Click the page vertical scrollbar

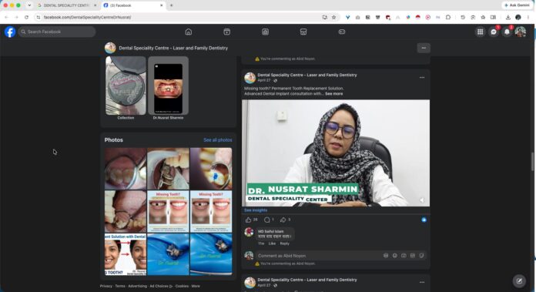click(x=532, y=161)
